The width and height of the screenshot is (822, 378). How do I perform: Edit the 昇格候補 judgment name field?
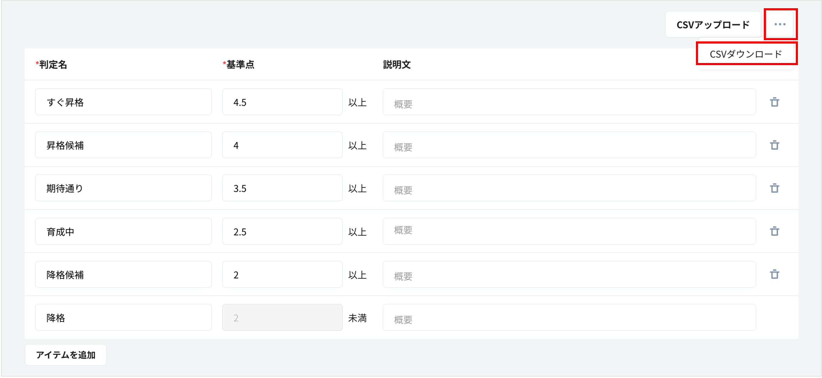123,145
